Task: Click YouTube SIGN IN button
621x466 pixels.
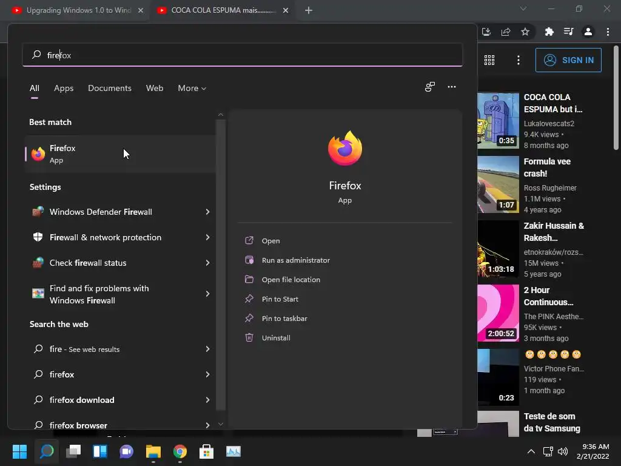Action: click(568, 60)
